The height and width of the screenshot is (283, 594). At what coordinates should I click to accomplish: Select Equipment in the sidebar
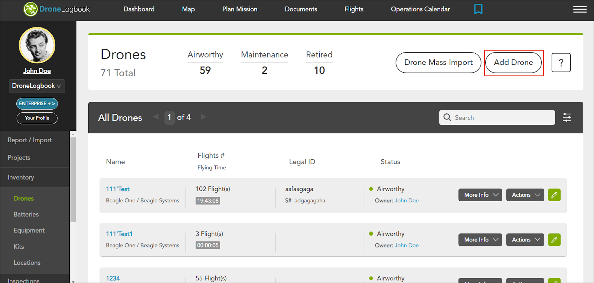tap(29, 230)
